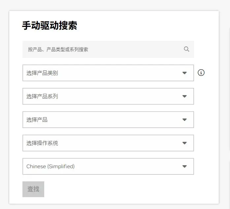This screenshot has height=209, width=230.
Task: Expand the Chinese (Simplified) dropdown arrow
Action: tap(184, 166)
